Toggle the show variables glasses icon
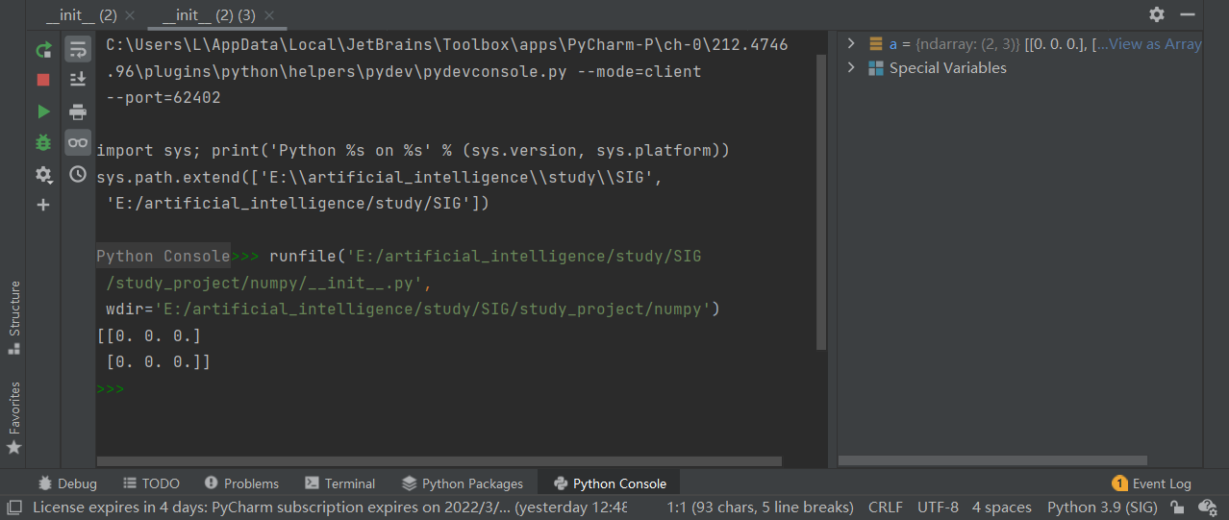Viewport: 1229px width, 520px height. click(x=78, y=142)
